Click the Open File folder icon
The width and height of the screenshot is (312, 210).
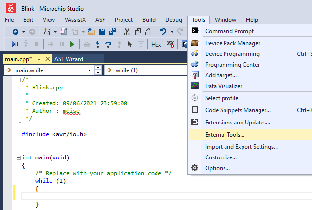[91, 32]
